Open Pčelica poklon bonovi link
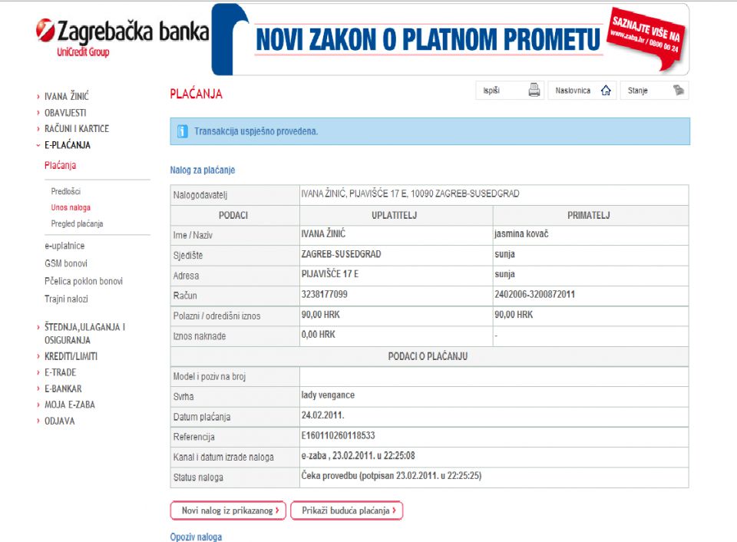This screenshot has width=737, height=542. (x=84, y=281)
